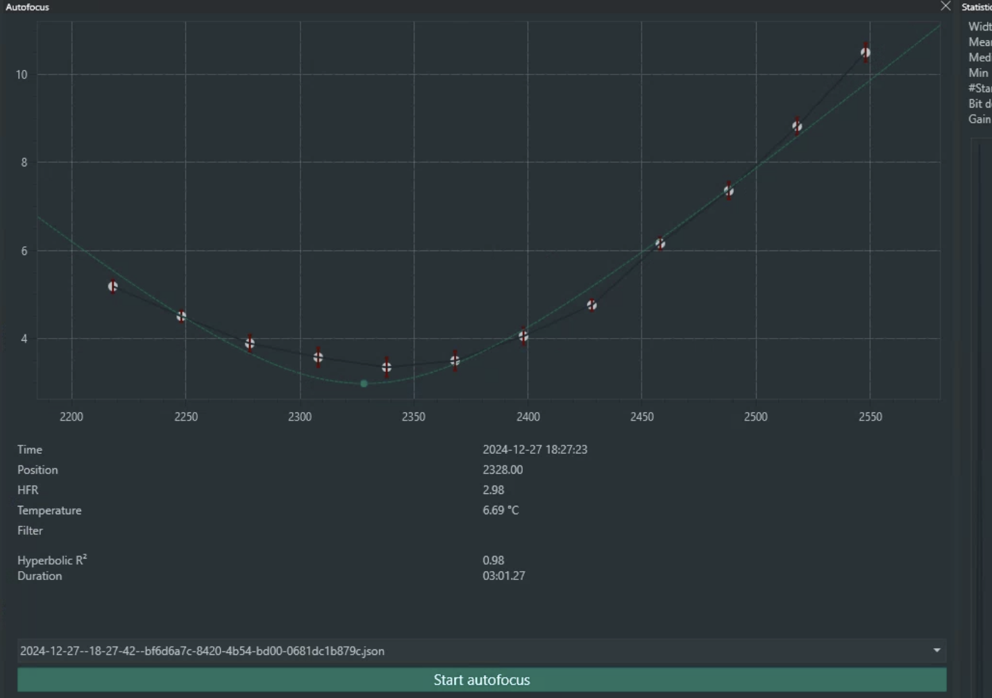Click the Position value 2328.00
Screen dimensions: 992x698
pyautogui.click(x=503, y=470)
